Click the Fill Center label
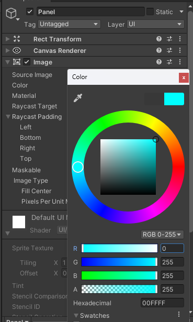193x322 pixels. click(36, 191)
